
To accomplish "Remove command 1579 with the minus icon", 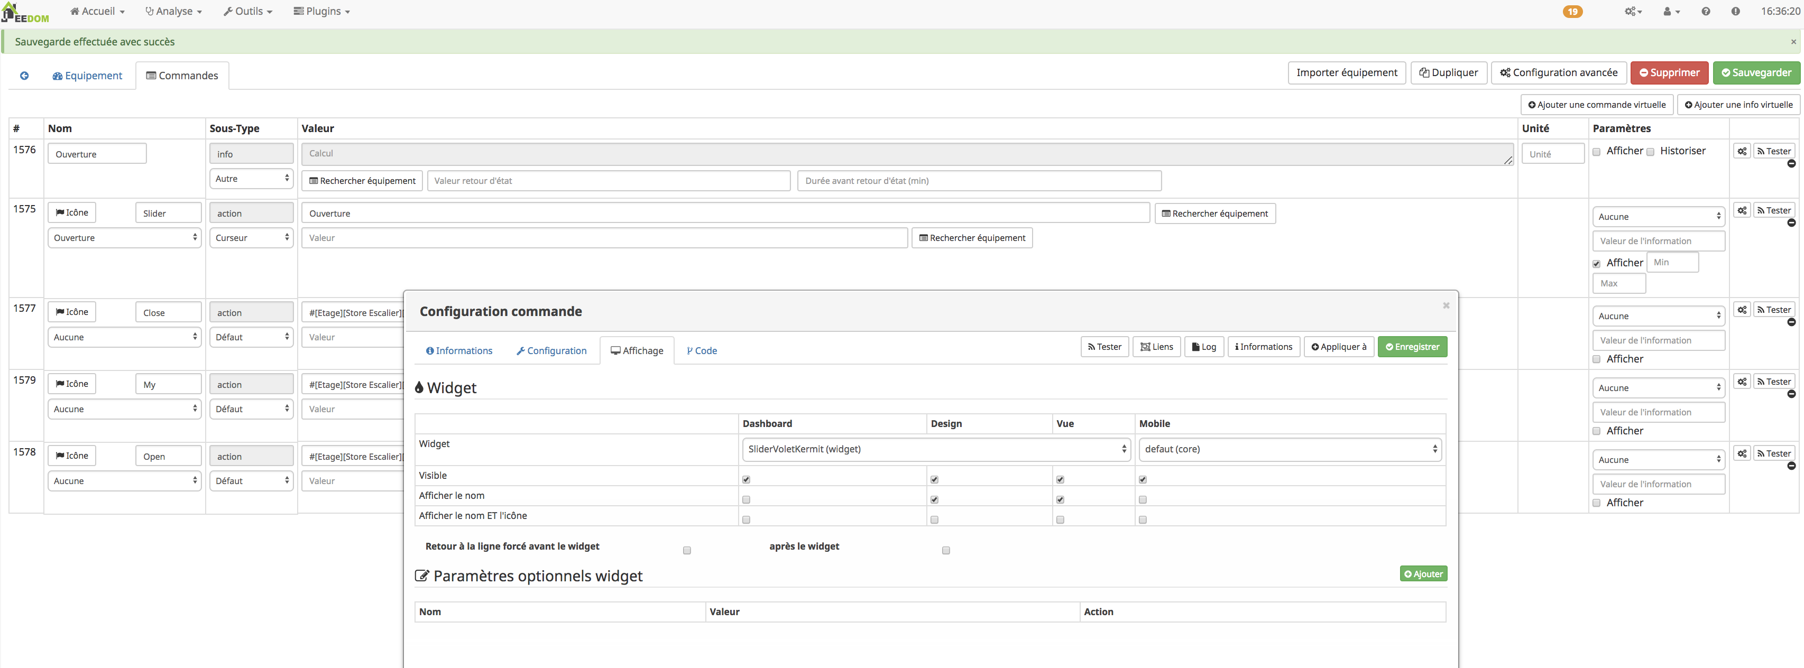I will coord(1791,394).
